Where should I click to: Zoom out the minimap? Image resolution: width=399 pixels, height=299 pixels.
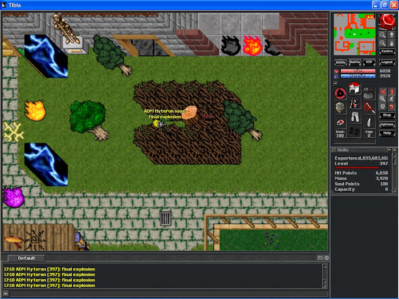pos(382,35)
